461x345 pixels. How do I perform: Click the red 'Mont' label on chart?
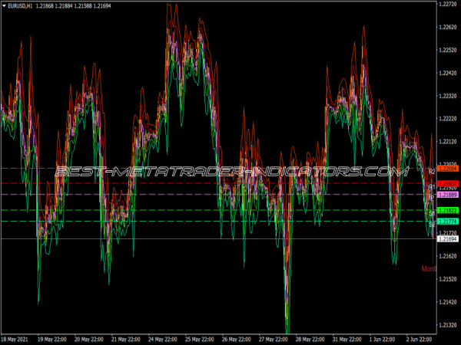(x=429, y=268)
